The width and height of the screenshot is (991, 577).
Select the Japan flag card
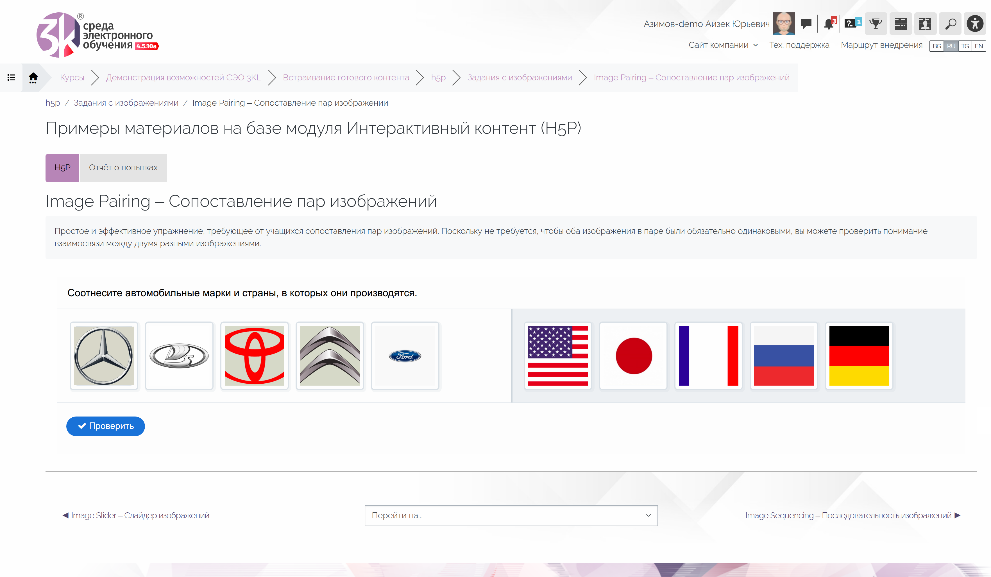click(x=633, y=356)
